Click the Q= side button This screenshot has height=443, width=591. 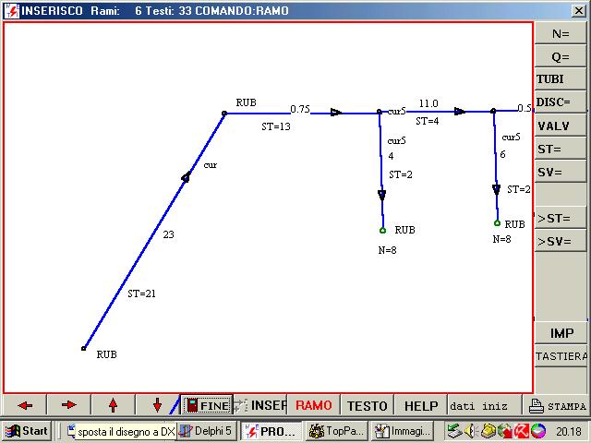click(x=561, y=57)
